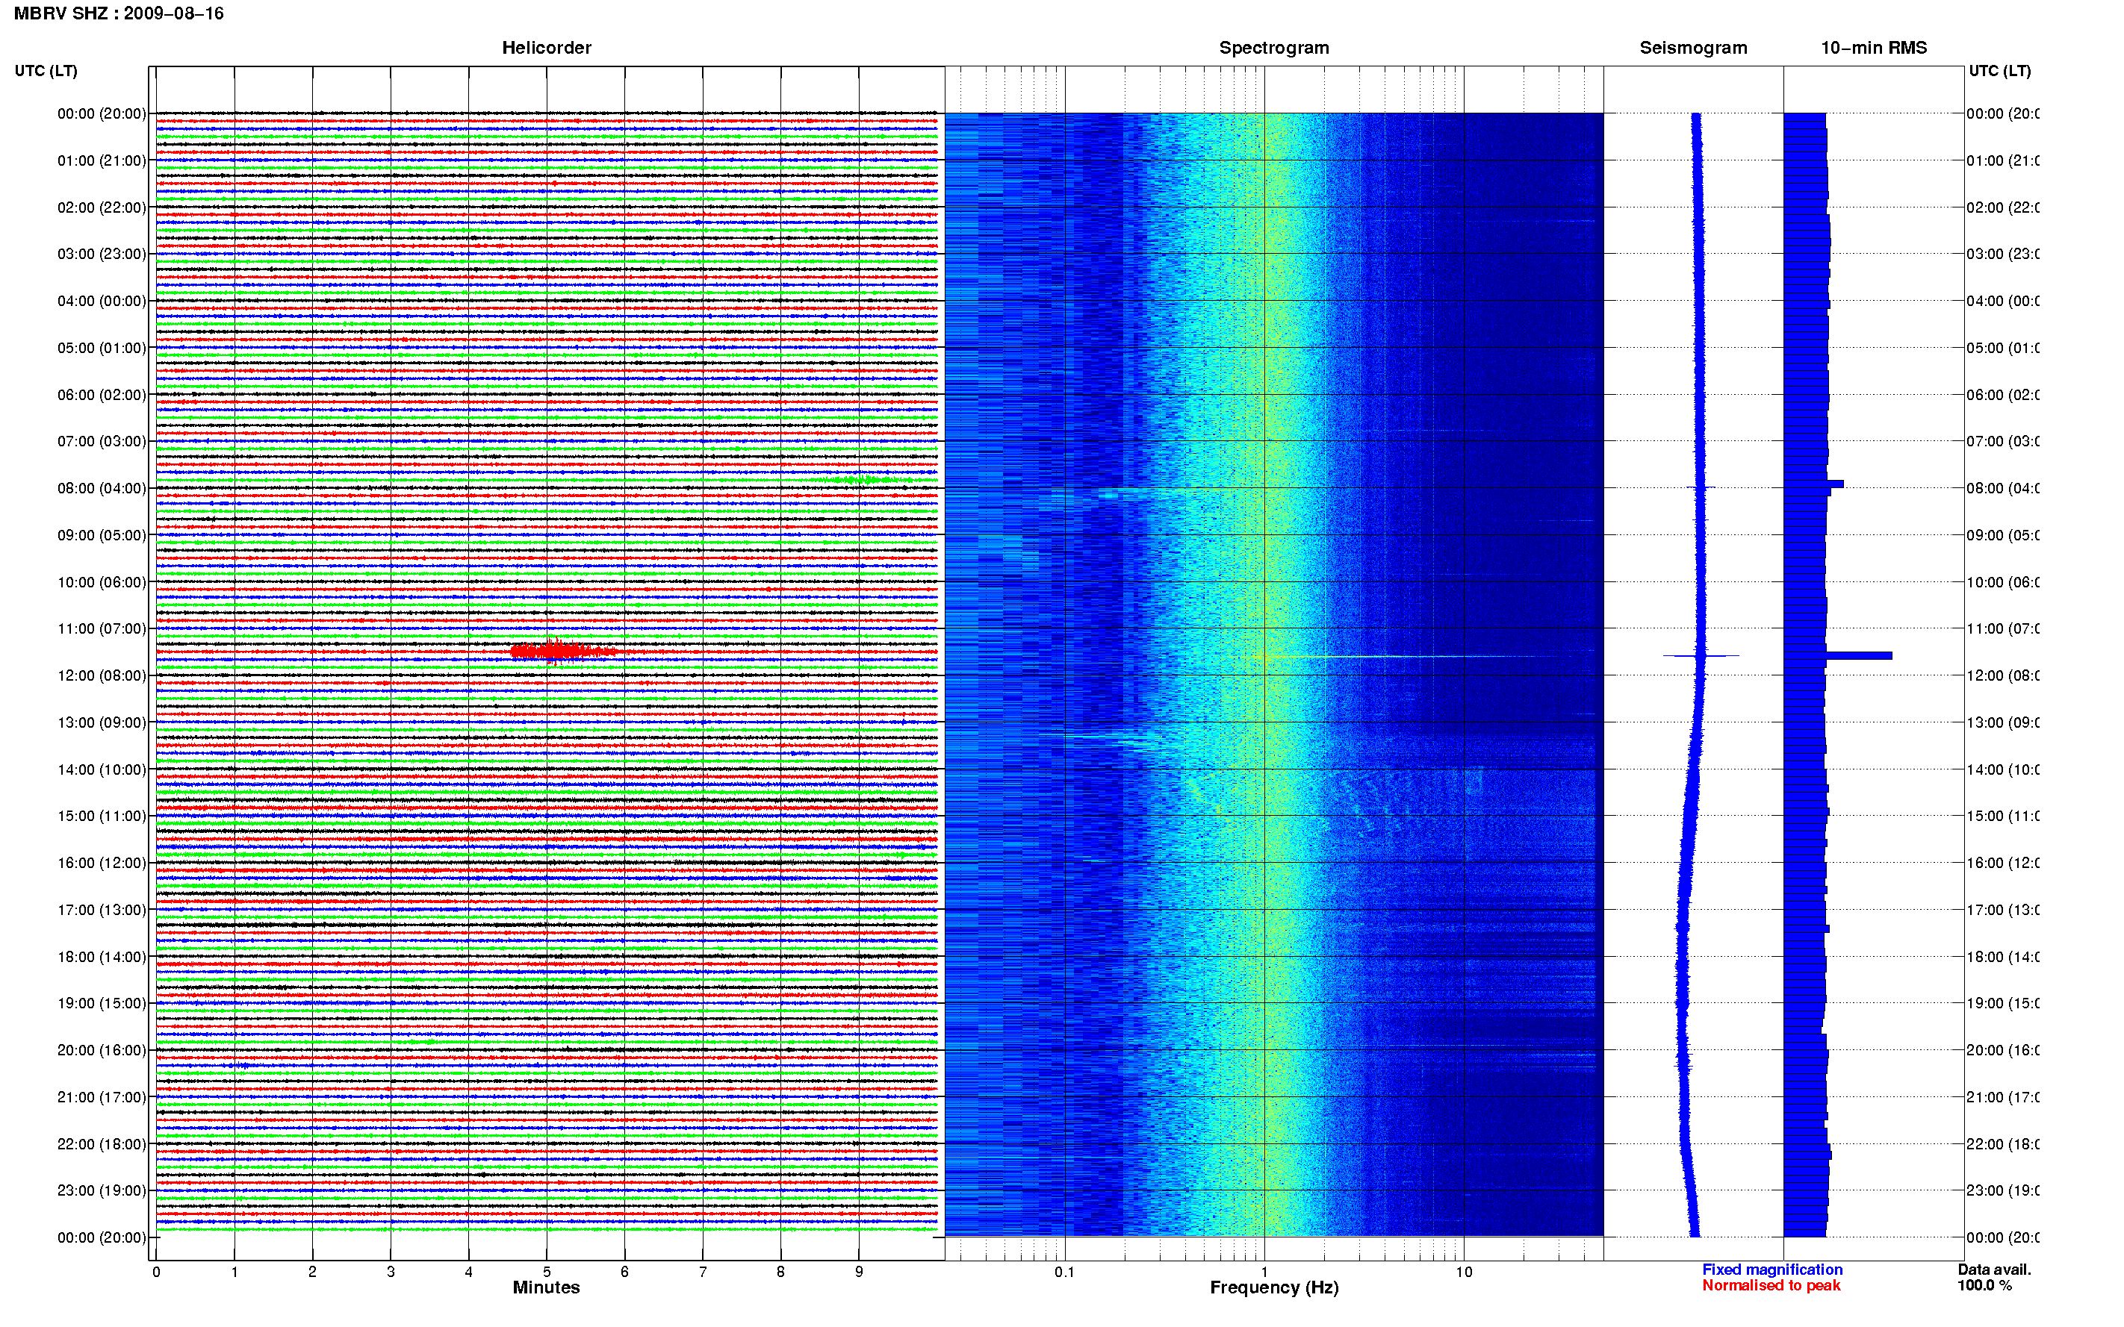Click the bright horizontal spectrogram line near 11:30

[1396, 657]
